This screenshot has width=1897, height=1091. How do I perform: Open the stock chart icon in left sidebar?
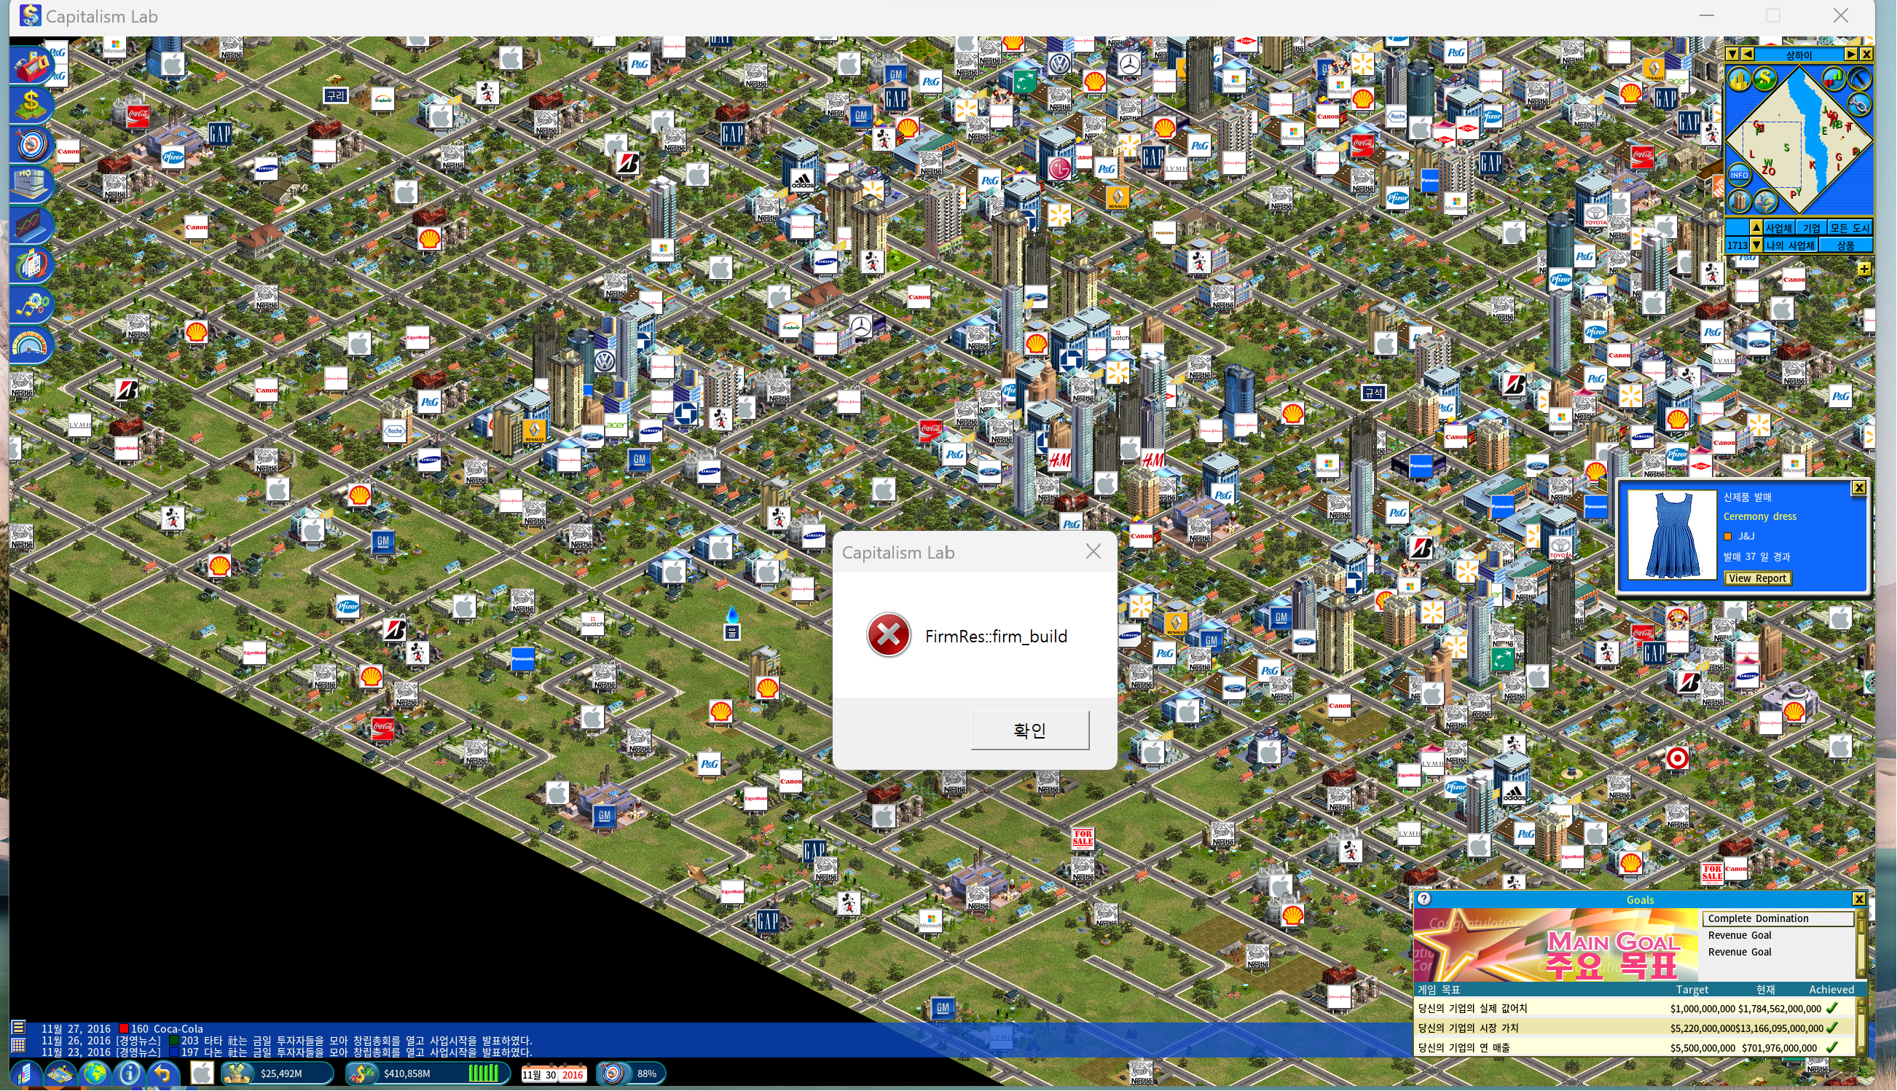31,225
